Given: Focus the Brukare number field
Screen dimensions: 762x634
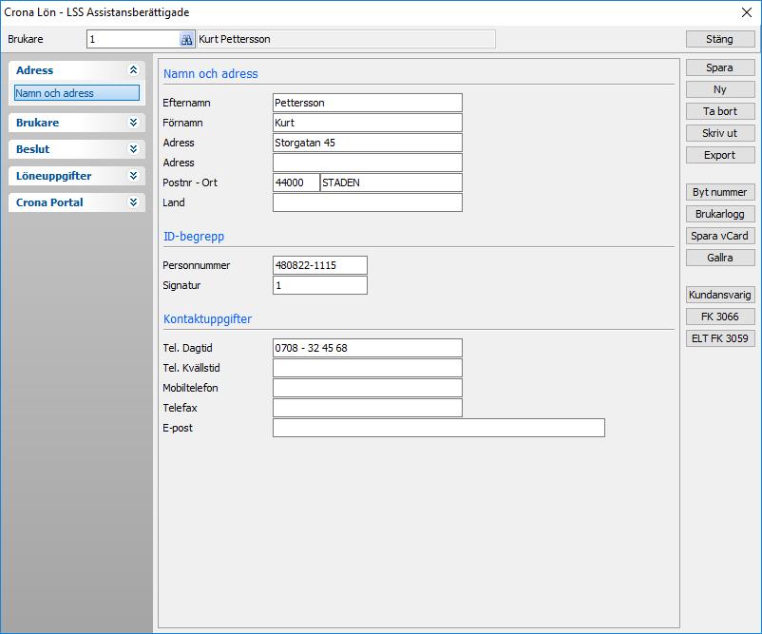Looking at the screenshot, I should click(x=133, y=39).
